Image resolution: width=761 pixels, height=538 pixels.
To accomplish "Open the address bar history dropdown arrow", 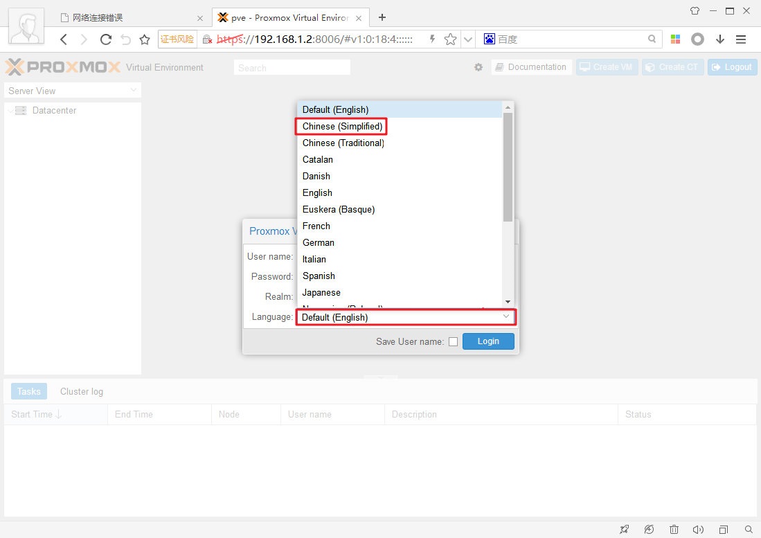I will pyautogui.click(x=468, y=39).
